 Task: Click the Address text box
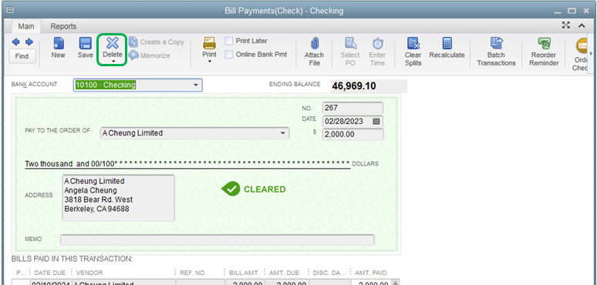pyautogui.click(x=119, y=198)
